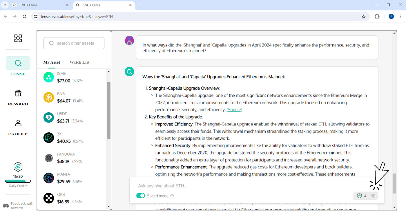
Task: Click the ZK $40.95 value
Action: click(x=64, y=141)
